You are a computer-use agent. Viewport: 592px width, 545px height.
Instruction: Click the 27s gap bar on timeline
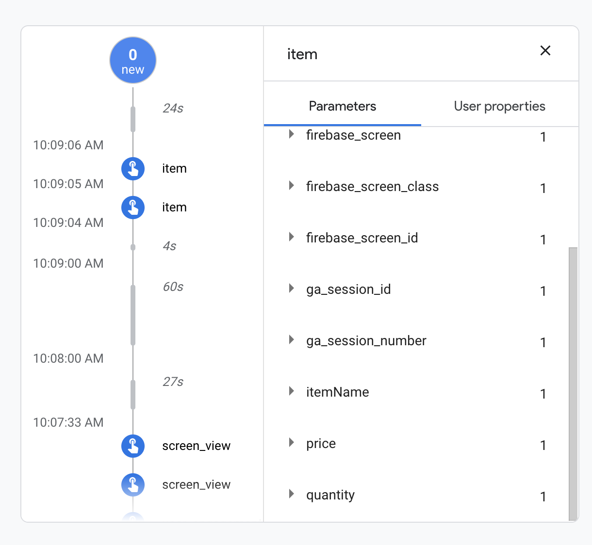(x=133, y=394)
